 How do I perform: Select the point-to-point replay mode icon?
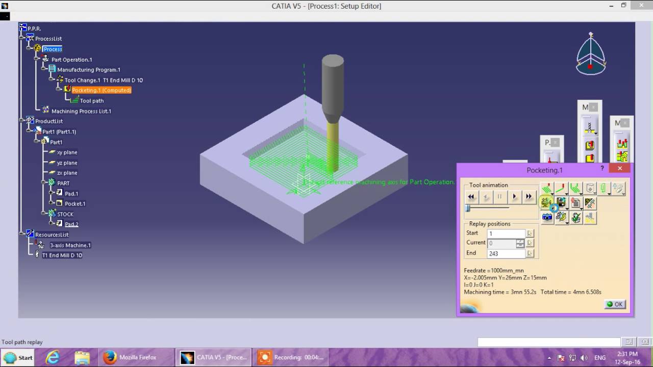click(x=561, y=189)
